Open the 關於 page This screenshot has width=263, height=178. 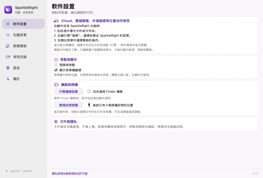(x=23, y=79)
